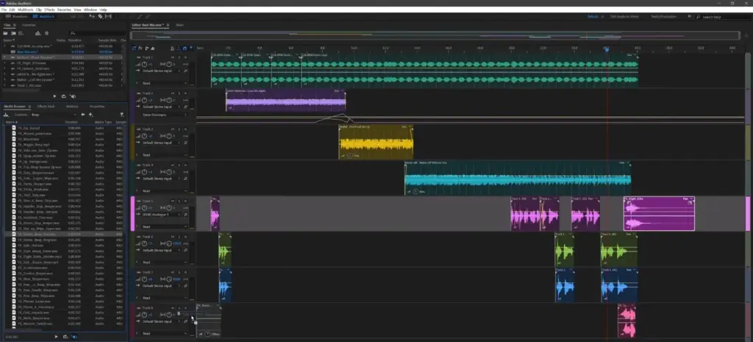Screen dimensions: 753x342
Task: Click the metronome icon above track headers
Action: (172, 48)
